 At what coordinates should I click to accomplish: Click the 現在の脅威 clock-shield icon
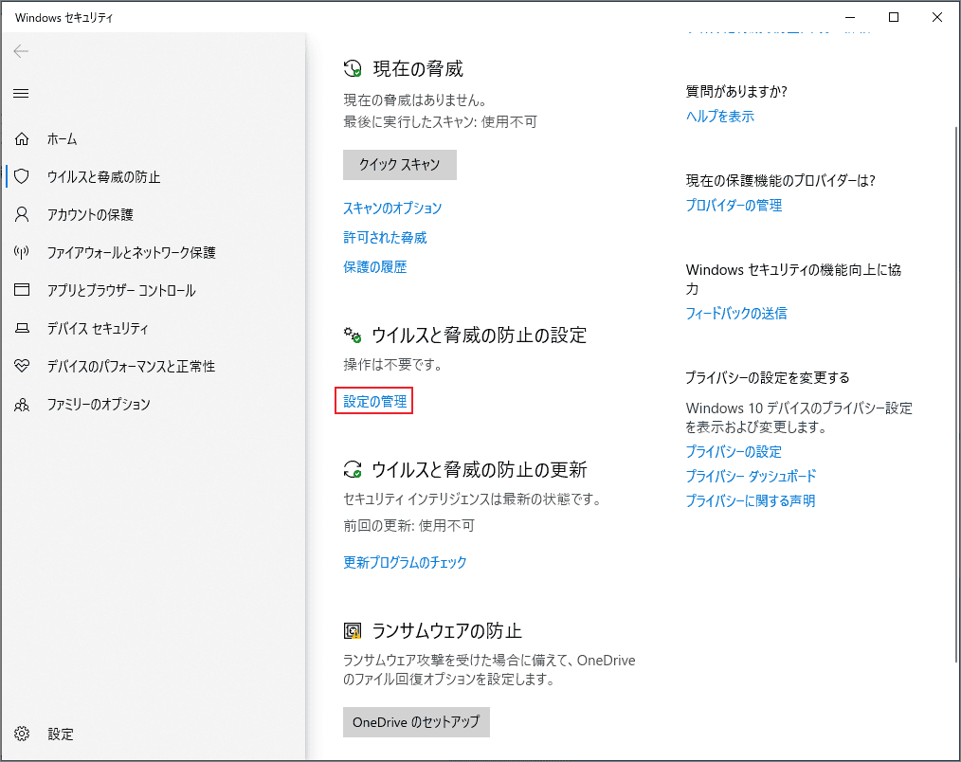tap(353, 68)
